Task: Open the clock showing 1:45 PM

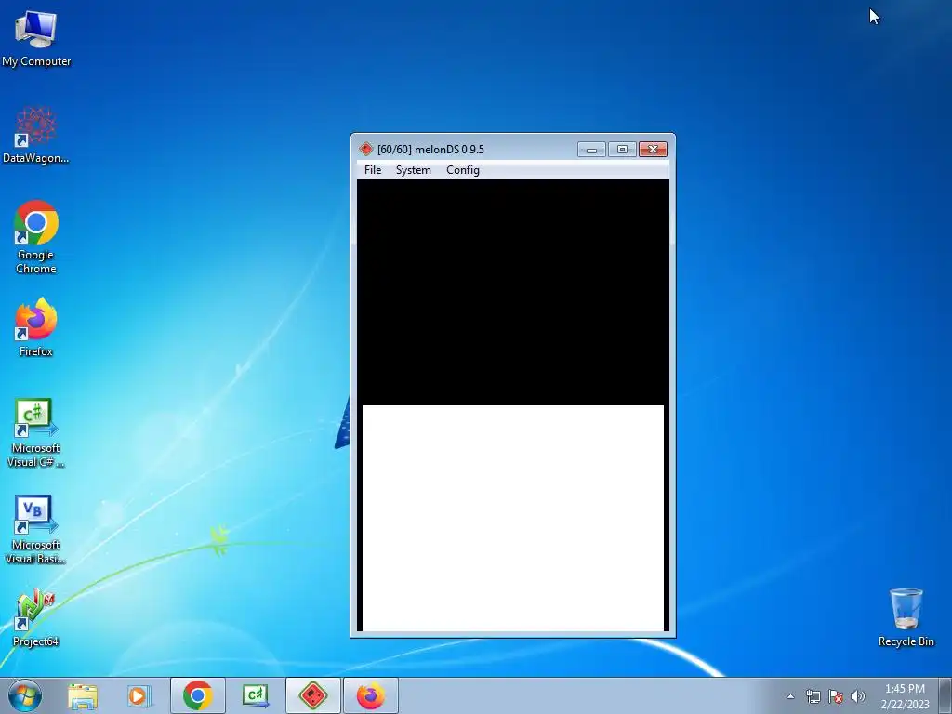Action: [905, 696]
